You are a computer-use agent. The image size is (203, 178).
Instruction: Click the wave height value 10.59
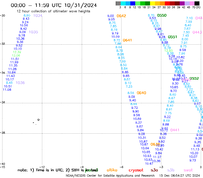click(137, 119)
